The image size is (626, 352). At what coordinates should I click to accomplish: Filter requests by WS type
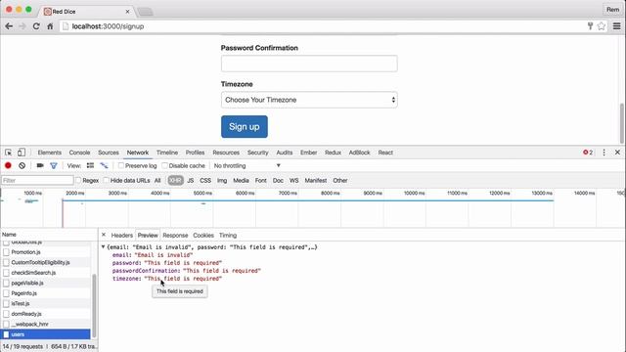[x=293, y=180]
